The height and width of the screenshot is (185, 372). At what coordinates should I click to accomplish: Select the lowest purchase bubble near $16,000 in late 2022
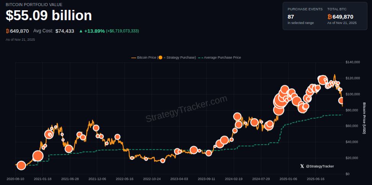[163, 161]
